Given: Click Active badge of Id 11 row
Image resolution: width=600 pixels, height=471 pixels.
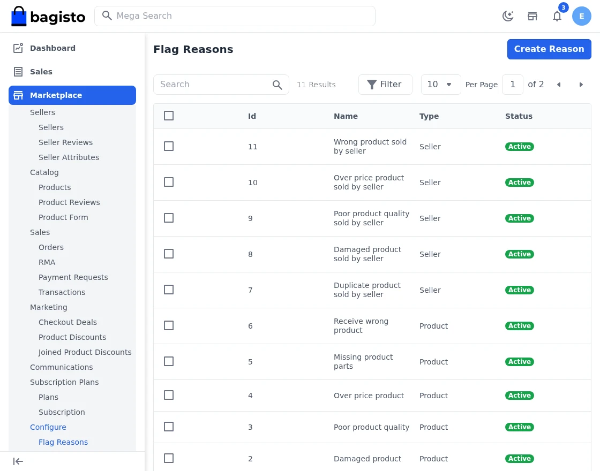Looking at the screenshot, I should [x=519, y=147].
